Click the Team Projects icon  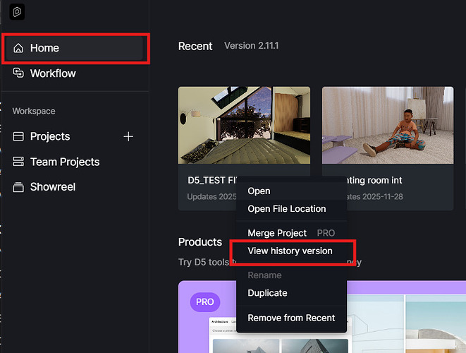click(19, 162)
